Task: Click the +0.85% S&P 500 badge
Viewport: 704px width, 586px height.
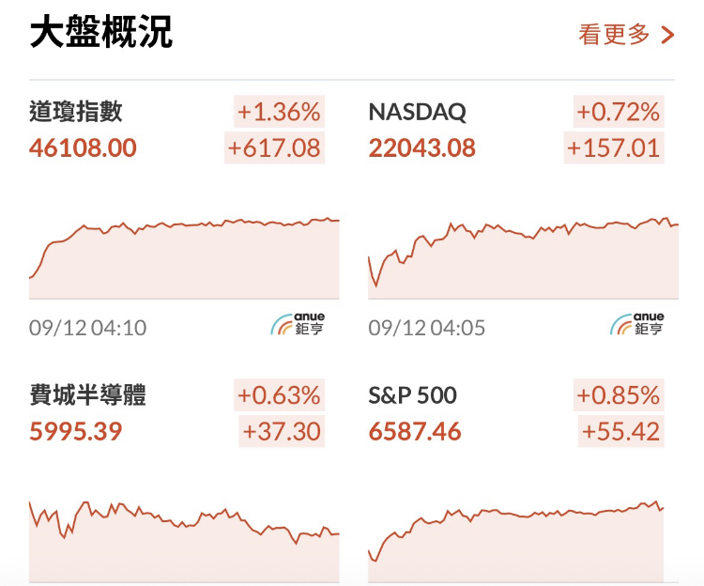Action: [619, 395]
